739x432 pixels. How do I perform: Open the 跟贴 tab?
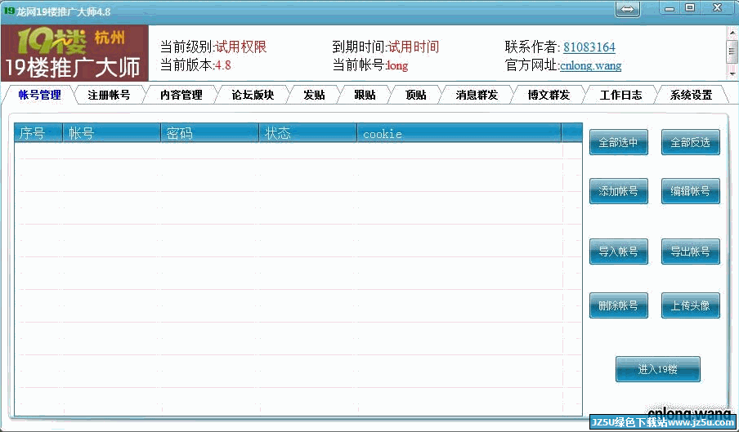365,95
